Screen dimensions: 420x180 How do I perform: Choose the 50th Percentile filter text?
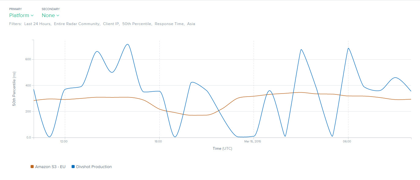click(x=137, y=24)
